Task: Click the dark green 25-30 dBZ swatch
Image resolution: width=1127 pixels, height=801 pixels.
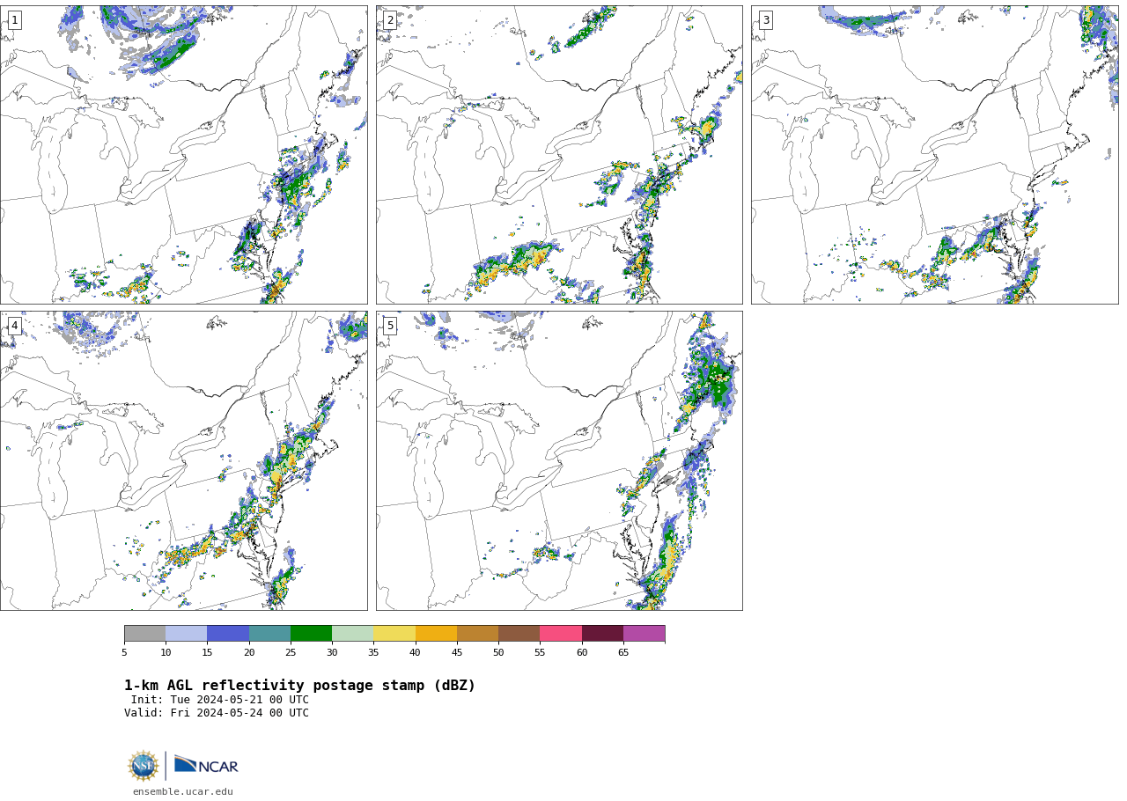Action: coord(311,634)
